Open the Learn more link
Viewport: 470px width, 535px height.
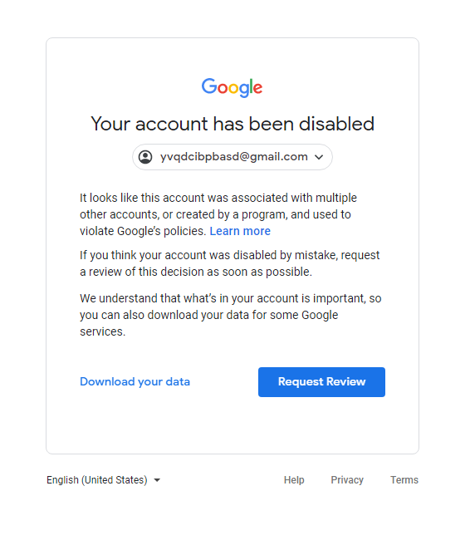tap(240, 231)
